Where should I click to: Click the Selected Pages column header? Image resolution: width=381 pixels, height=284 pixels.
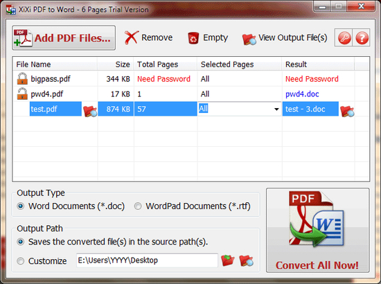(240, 64)
